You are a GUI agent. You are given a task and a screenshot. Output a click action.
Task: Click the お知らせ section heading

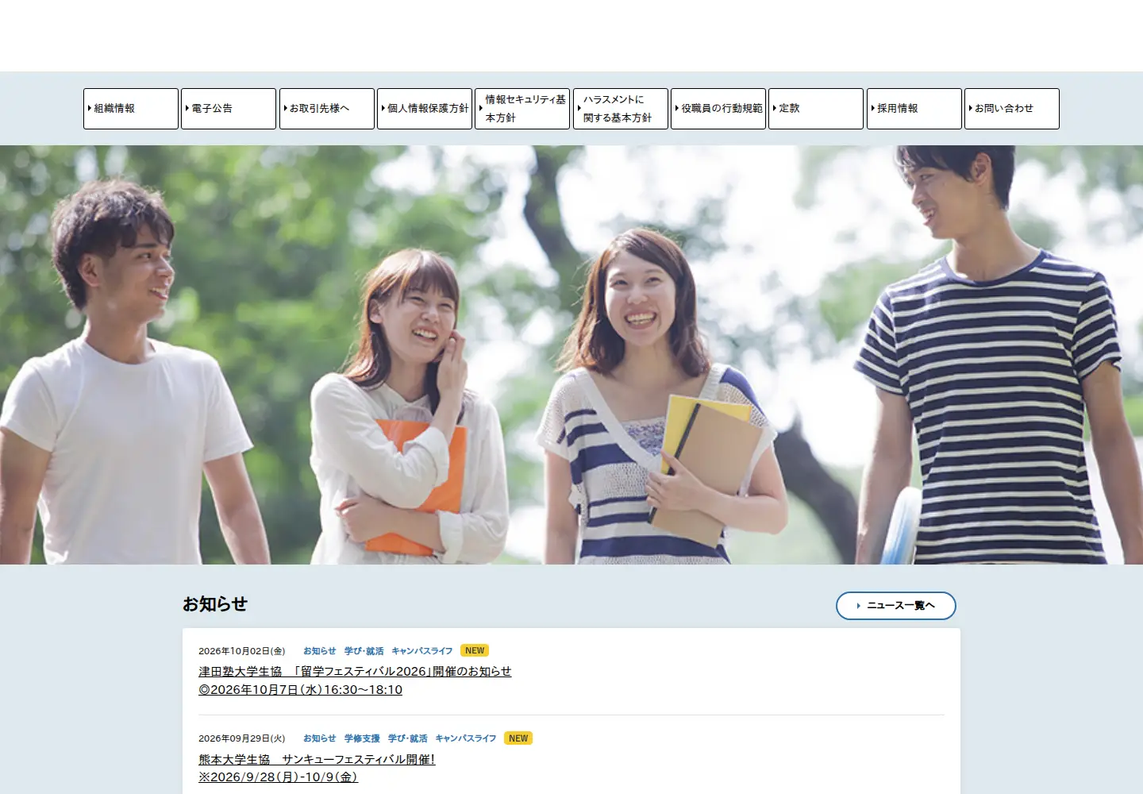pyautogui.click(x=215, y=604)
